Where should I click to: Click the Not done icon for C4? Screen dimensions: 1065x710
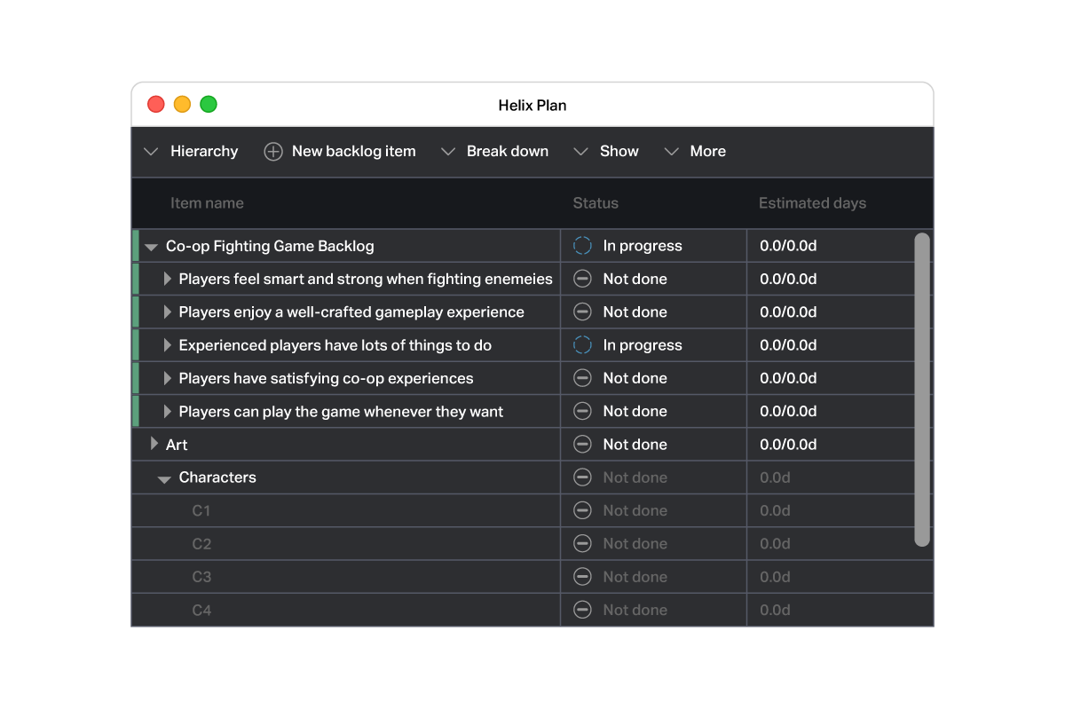(582, 610)
